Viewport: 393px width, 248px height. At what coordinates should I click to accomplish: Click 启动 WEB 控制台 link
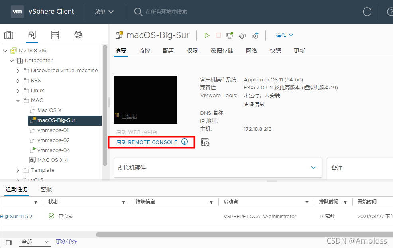coord(137,132)
